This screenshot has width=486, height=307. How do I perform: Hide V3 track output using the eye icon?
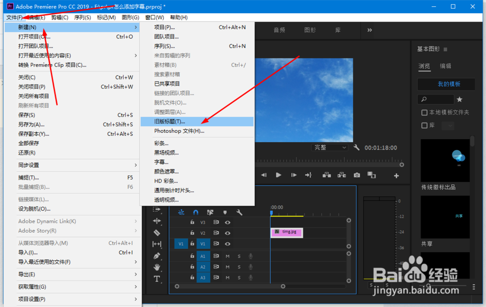[228, 222]
